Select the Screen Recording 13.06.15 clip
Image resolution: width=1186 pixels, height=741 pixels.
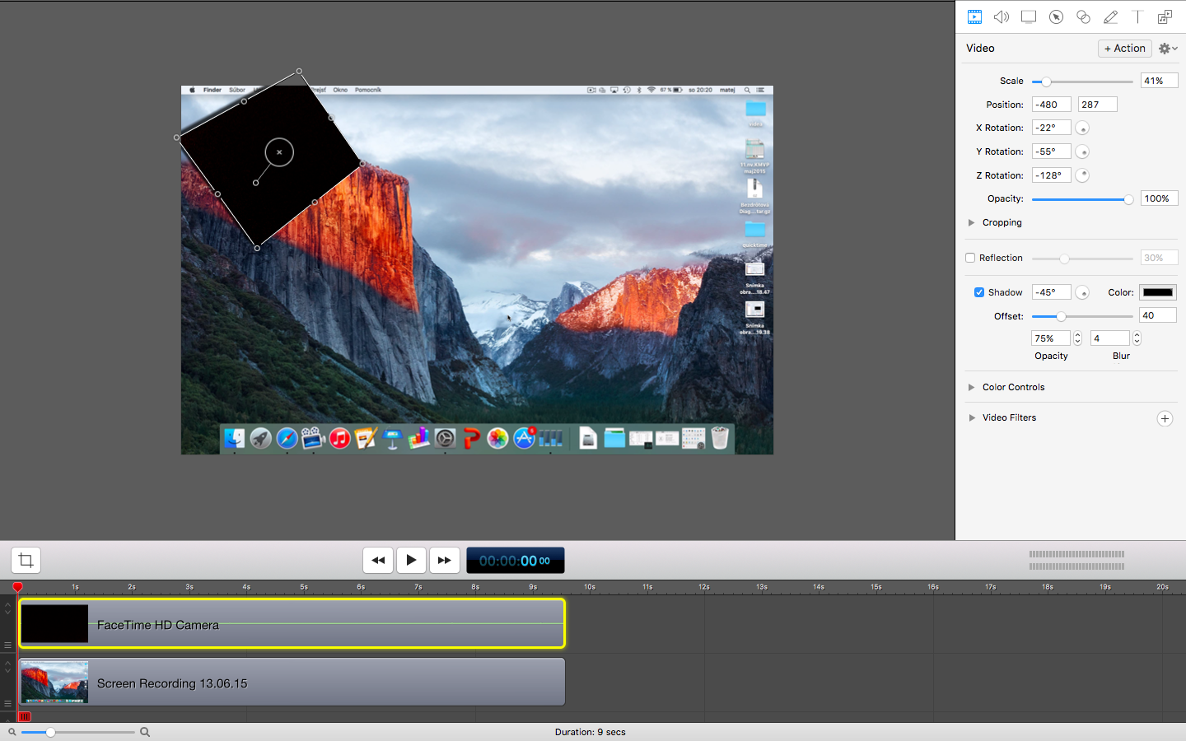[x=292, y=682]
